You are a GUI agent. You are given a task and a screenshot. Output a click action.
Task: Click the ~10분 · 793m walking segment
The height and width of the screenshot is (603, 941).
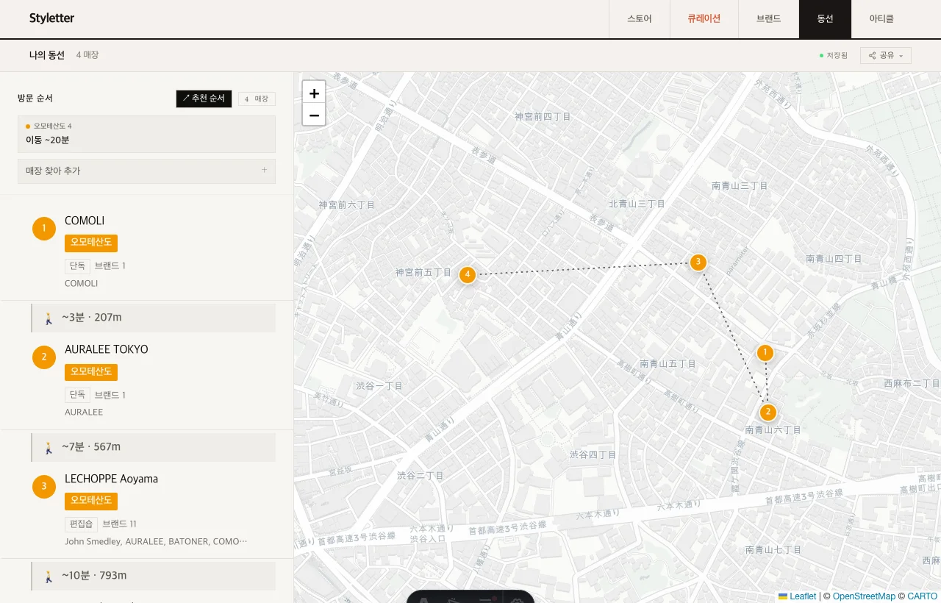point(154,576)
